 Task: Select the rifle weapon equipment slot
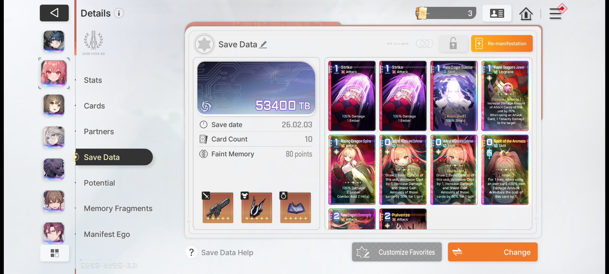click(218, 208)
